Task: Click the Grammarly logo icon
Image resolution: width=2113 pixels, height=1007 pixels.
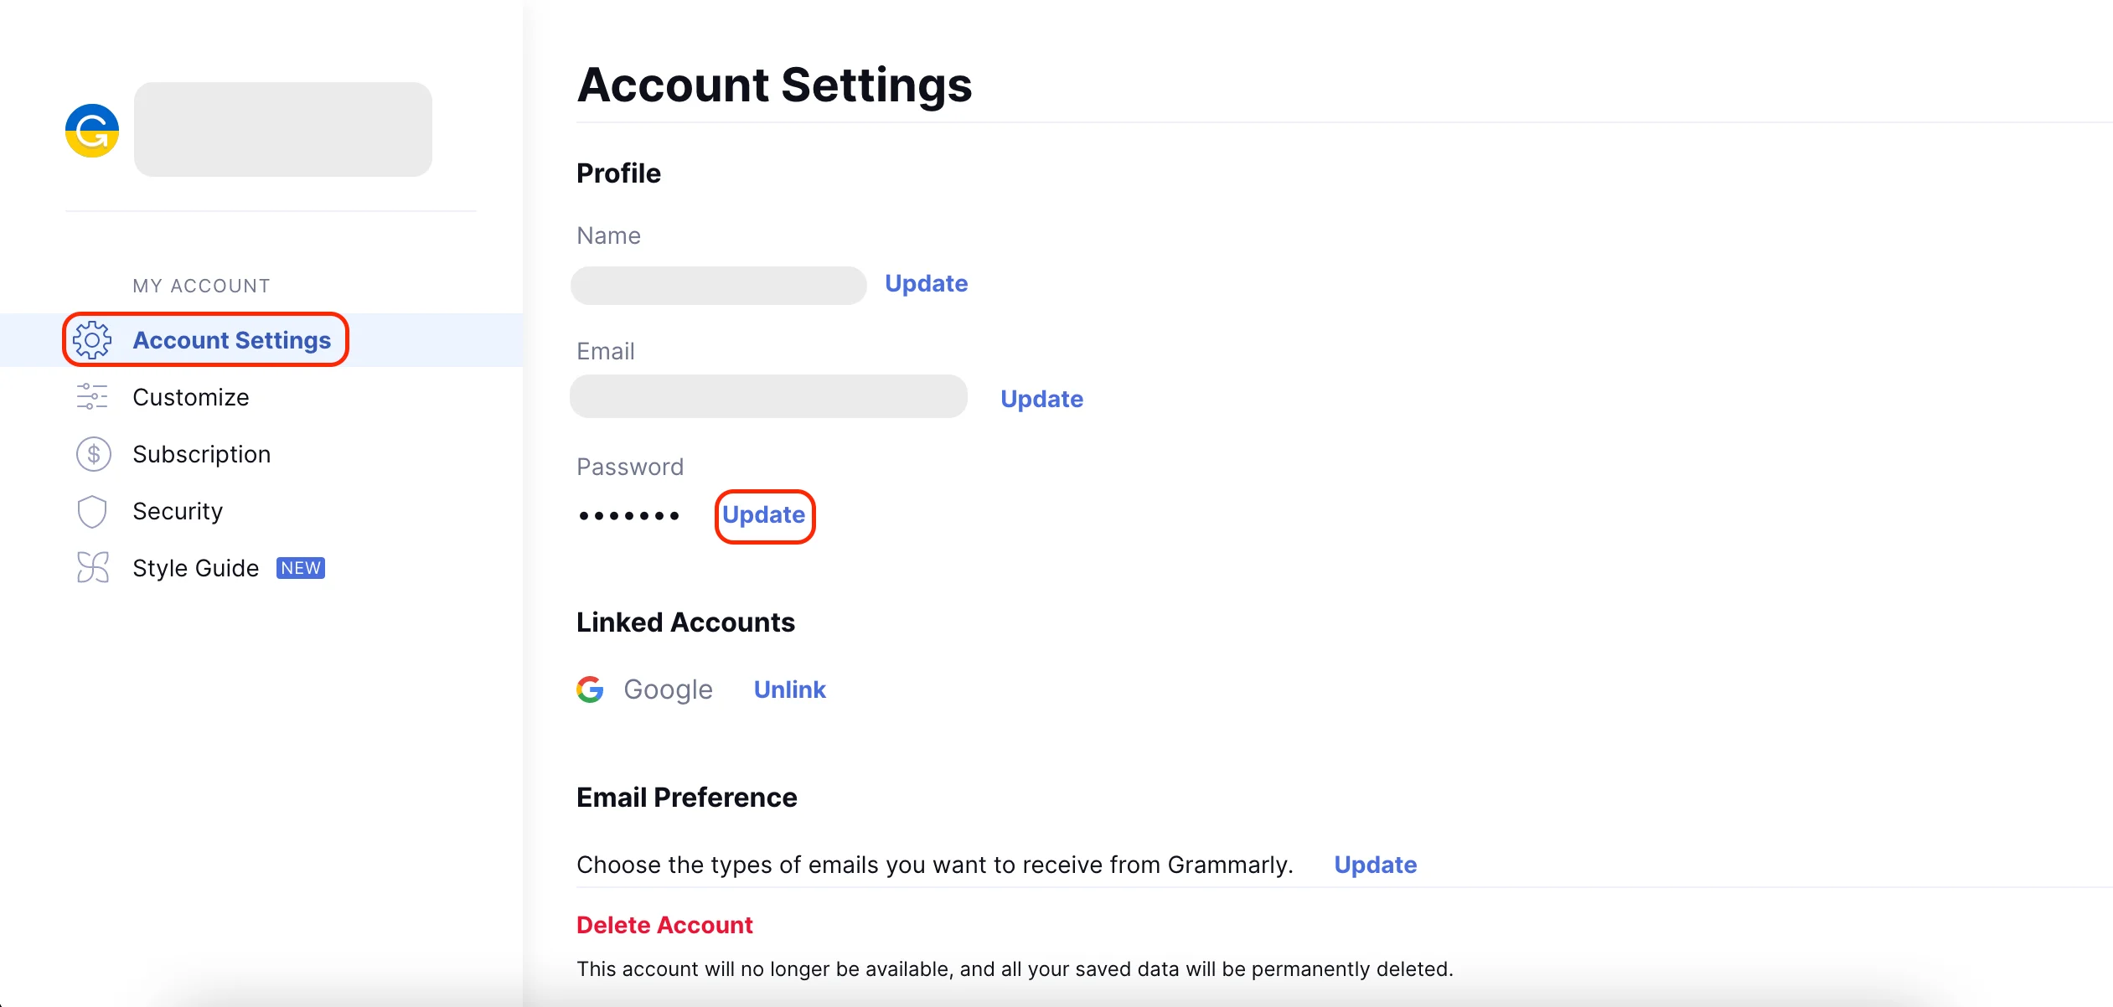Action: click(x=92, y=131)
